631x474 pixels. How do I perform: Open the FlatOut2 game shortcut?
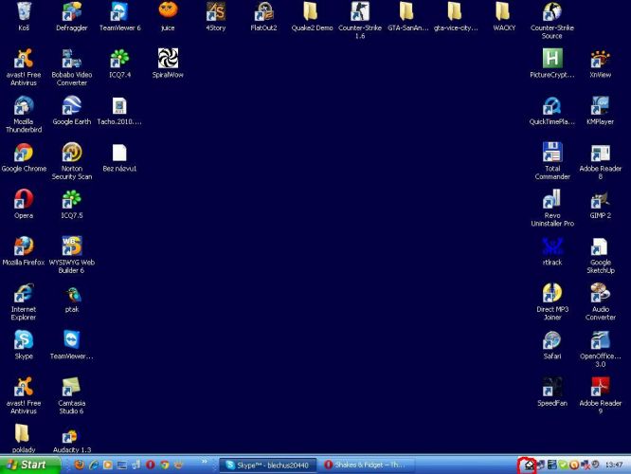(x=263, y=16)
